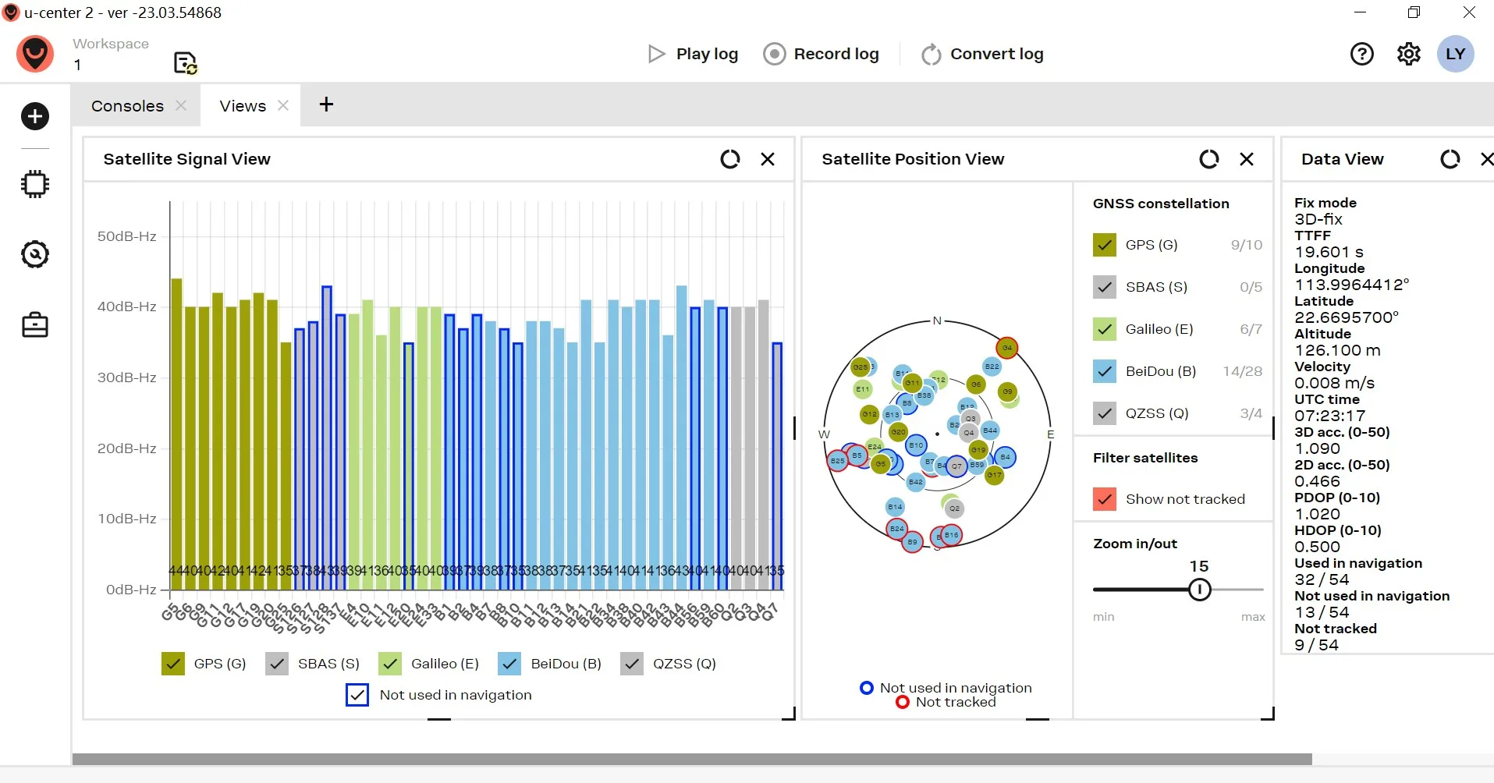Select the Views tab
1494x783 pixels.
click(x=243, y=106)
